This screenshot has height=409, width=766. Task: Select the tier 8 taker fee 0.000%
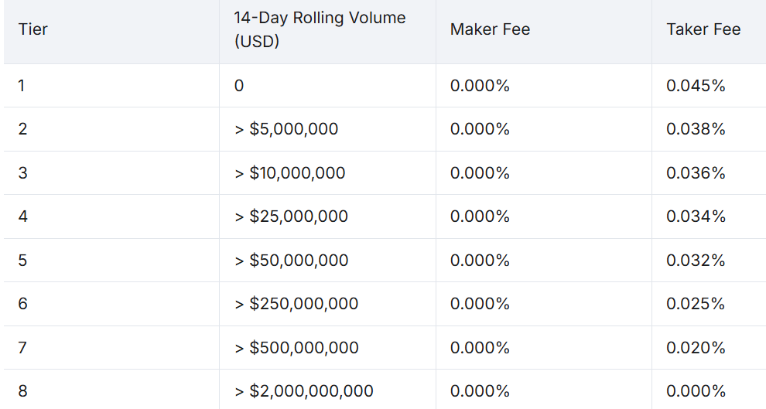point(696,391)
